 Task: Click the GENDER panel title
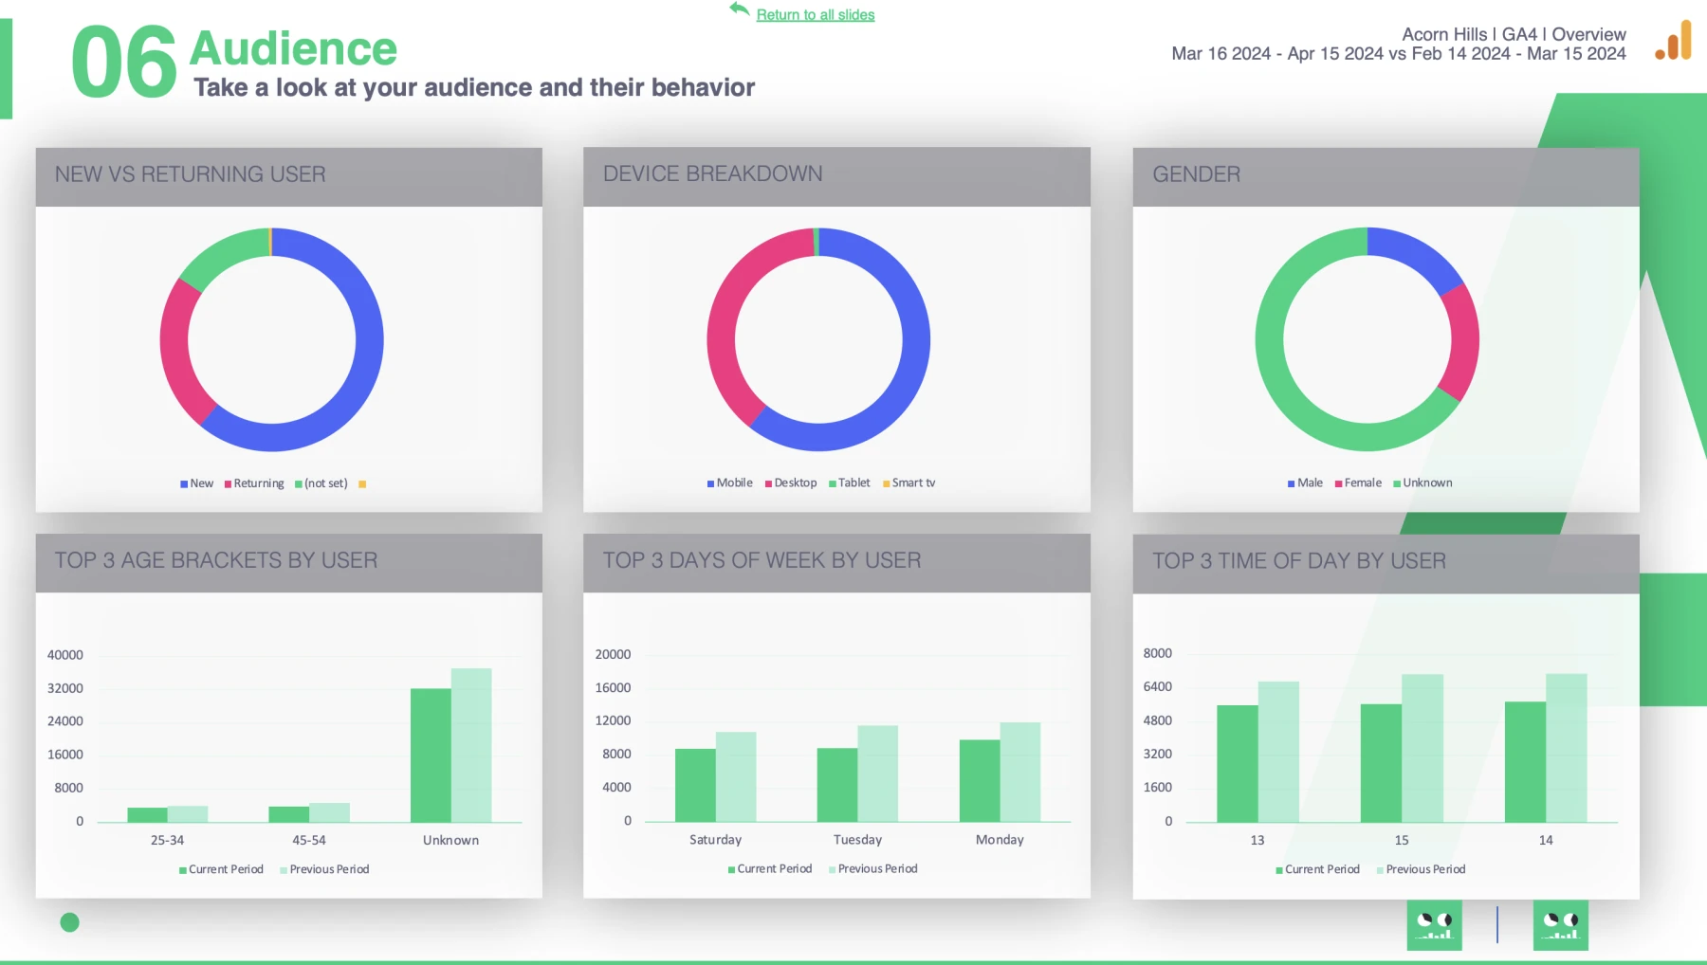click(1196, 174)
